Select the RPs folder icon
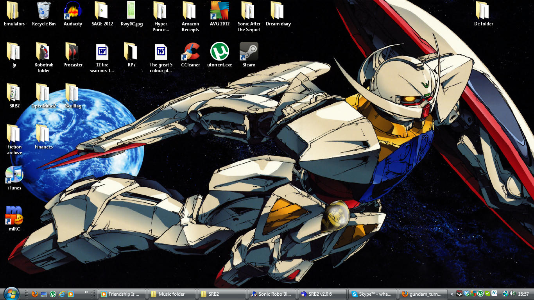The height and width of the screenshot is (300, 534). click(132, 55)
